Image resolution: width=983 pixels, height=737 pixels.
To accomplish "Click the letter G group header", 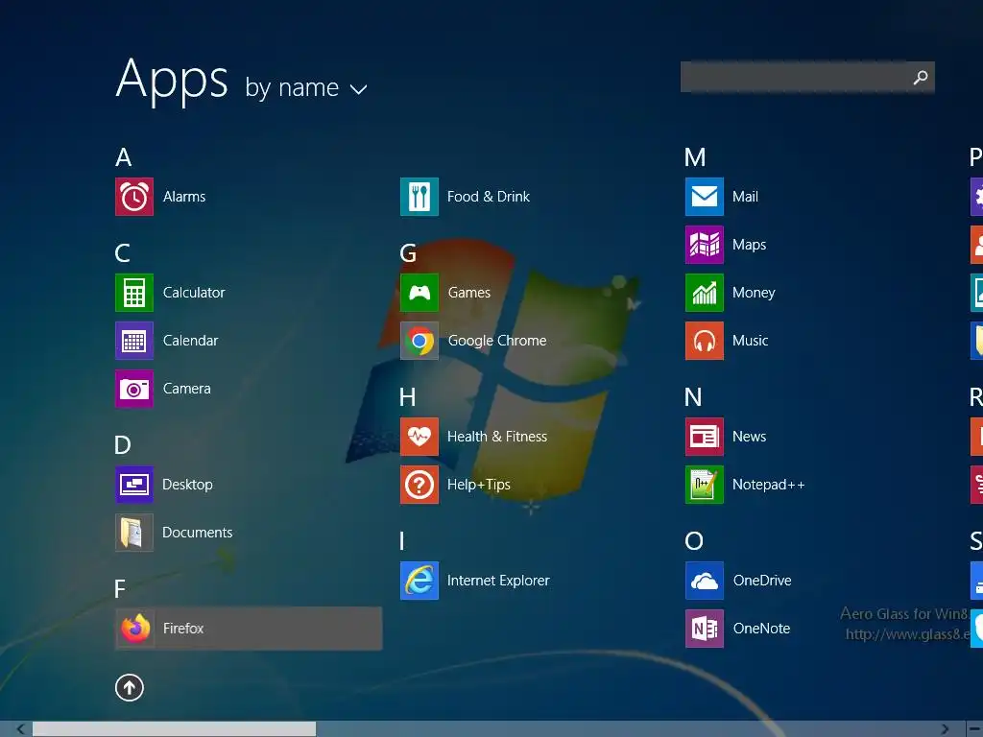I will click(408, 253).
